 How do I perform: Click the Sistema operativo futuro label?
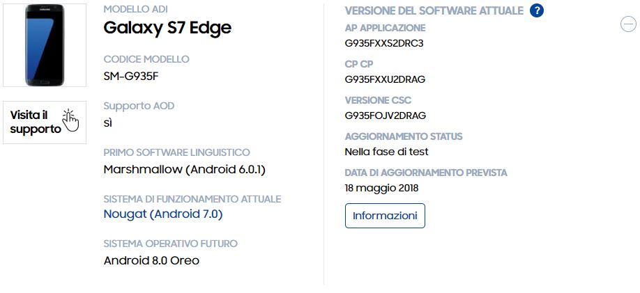click(x=170, y=244)
